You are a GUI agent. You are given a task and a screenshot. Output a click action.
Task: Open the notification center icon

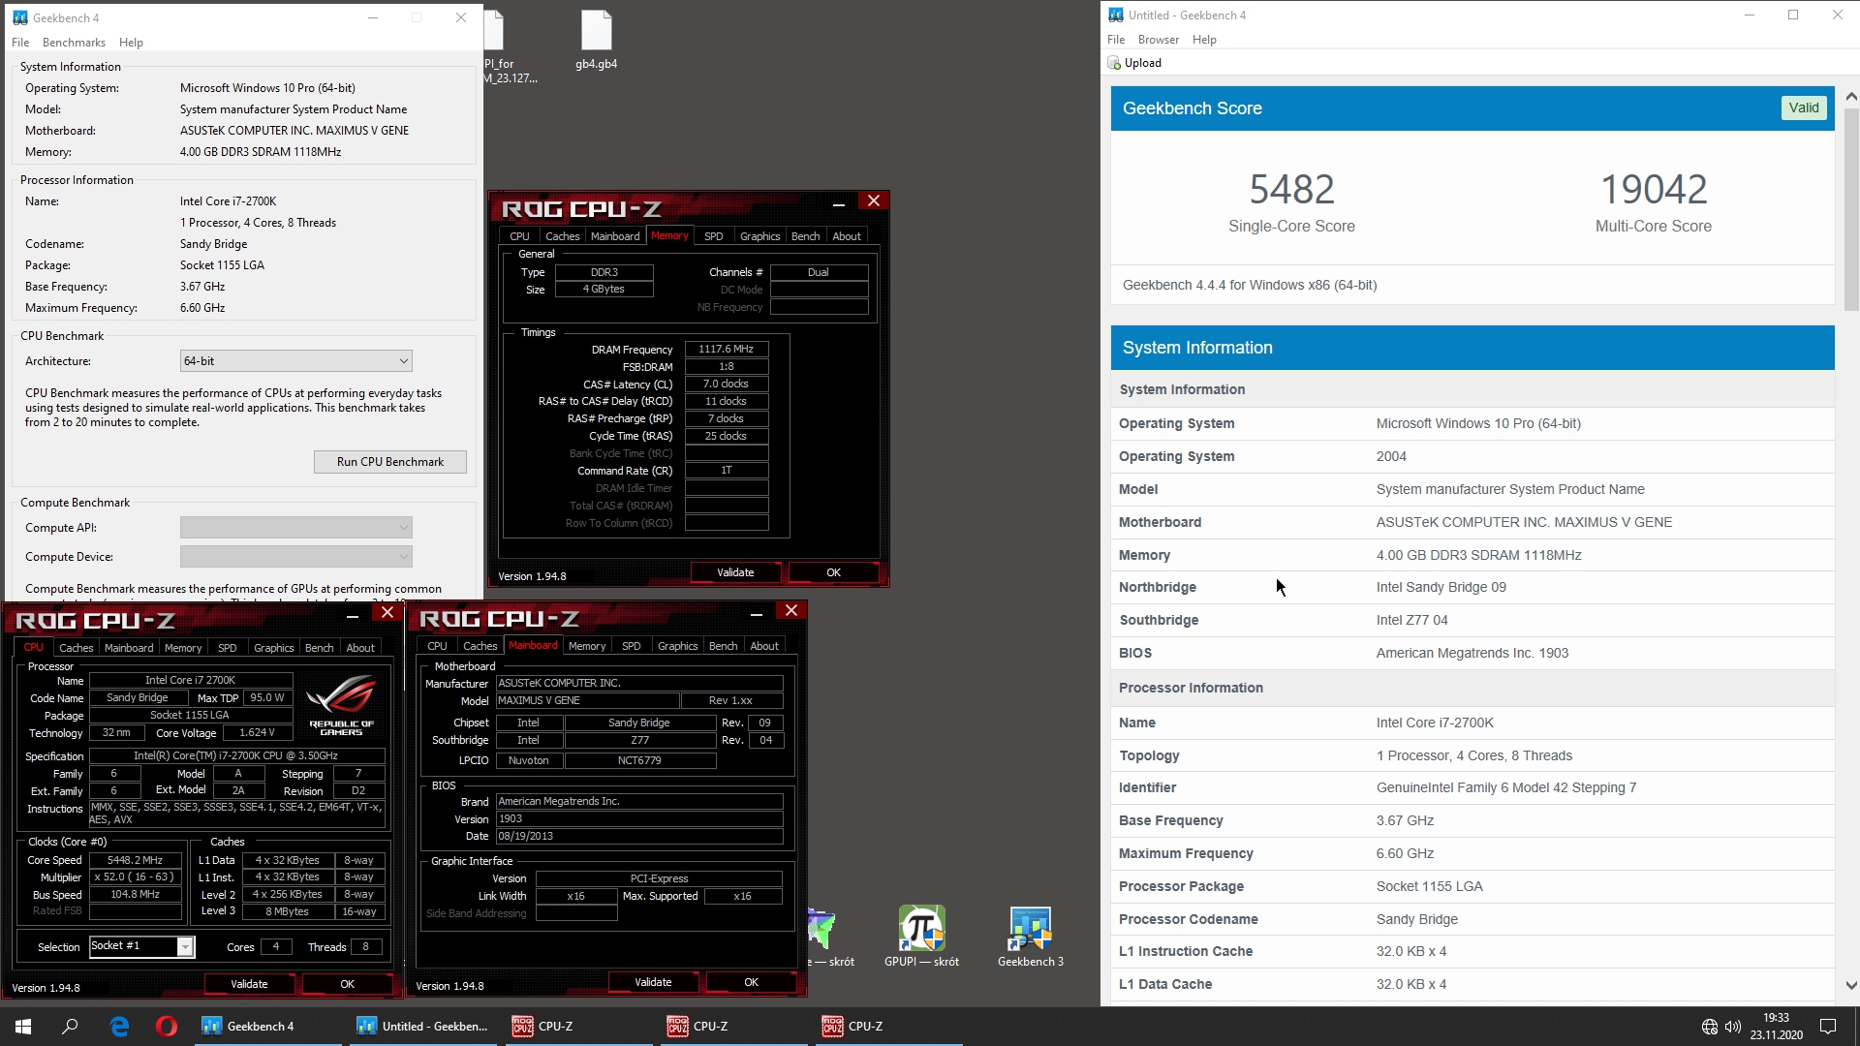pyautogui.click(x=1828, y=1027)
